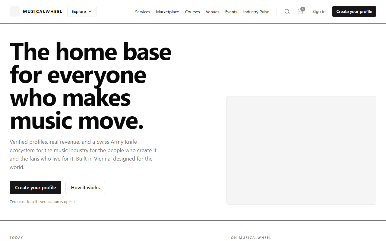
Task: Open the Events nav link
Action: 231,12
